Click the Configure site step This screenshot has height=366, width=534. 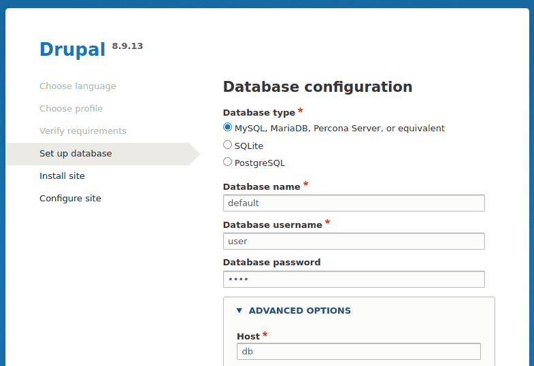(70, 199)
